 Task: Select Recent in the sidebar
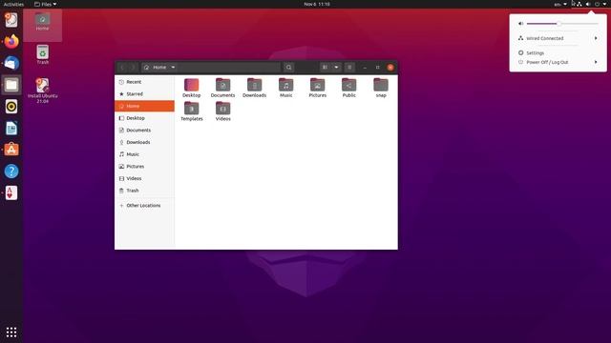click(144, 82)
